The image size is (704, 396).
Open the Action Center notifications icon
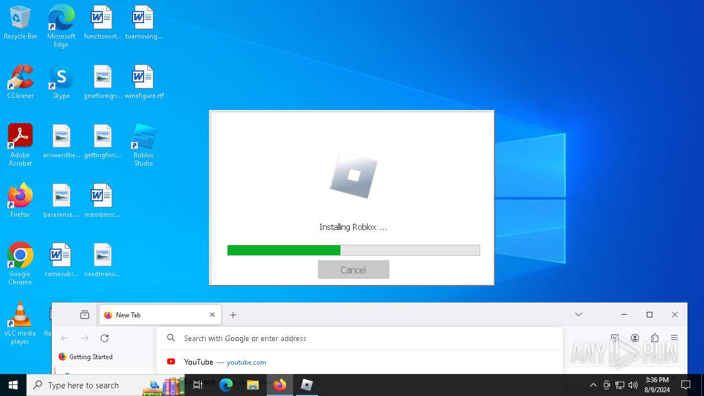click(686, 385)
